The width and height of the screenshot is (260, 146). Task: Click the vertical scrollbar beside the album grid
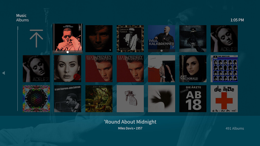point(18,69)
